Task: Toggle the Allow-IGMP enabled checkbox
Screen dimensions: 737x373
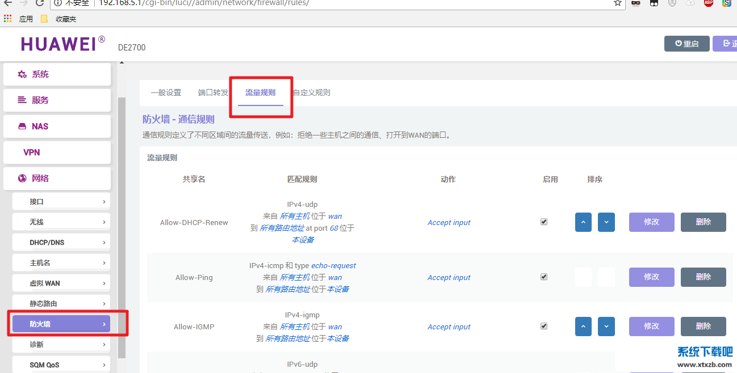Action: tap(544, 326)
